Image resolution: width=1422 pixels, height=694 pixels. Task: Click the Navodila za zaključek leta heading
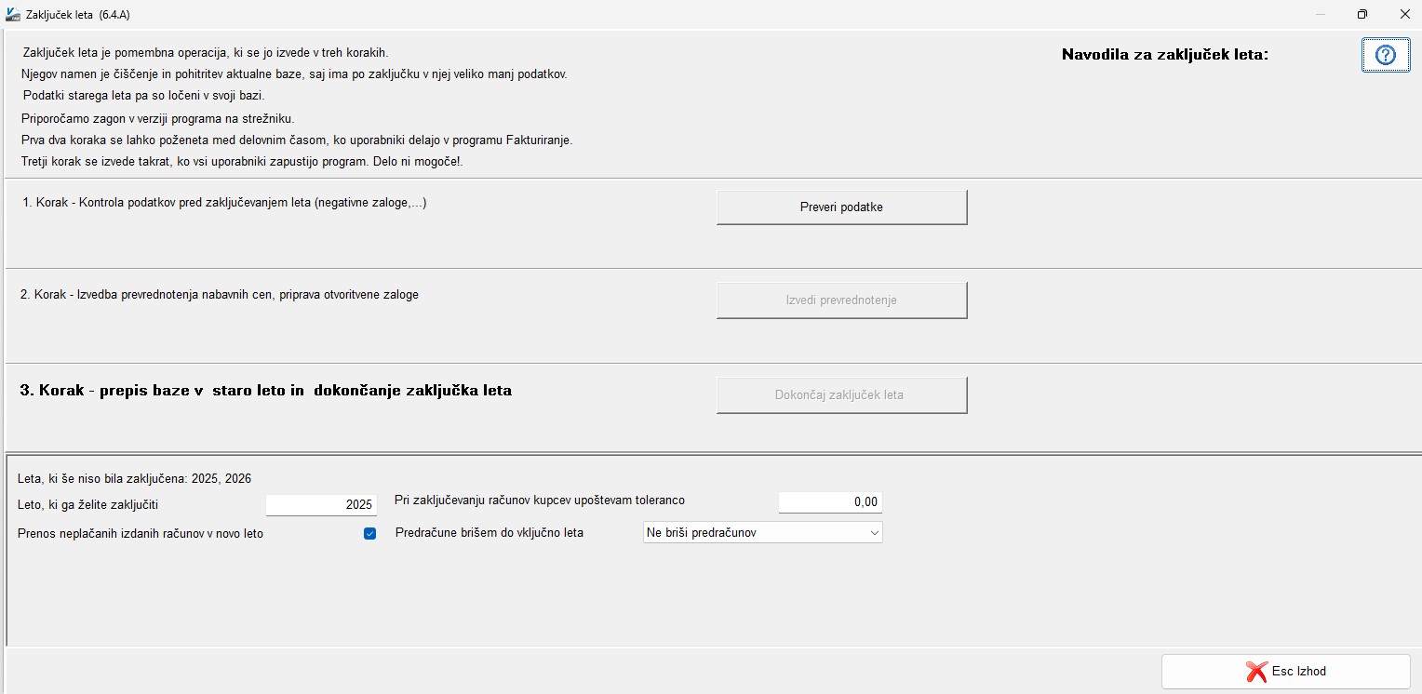[1165, 55]
